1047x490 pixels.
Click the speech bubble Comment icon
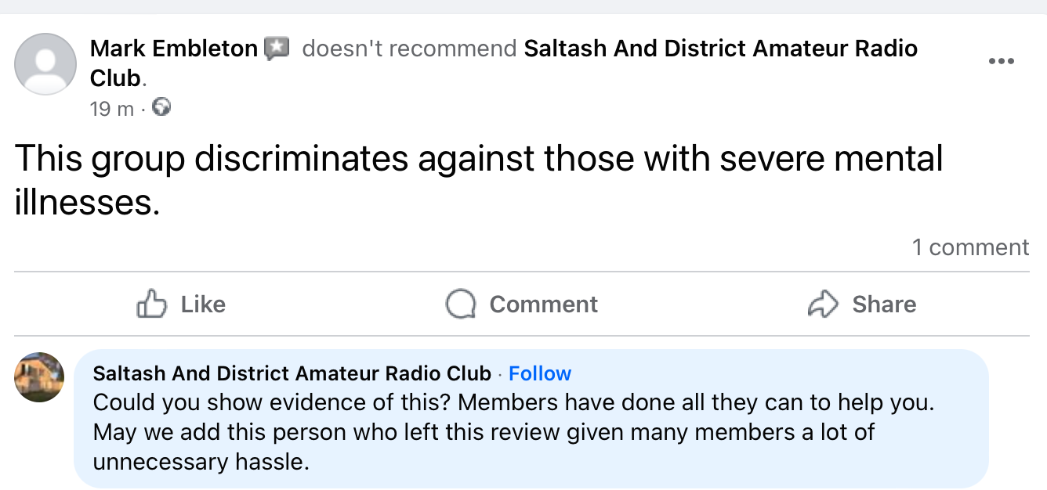point(462,304)
